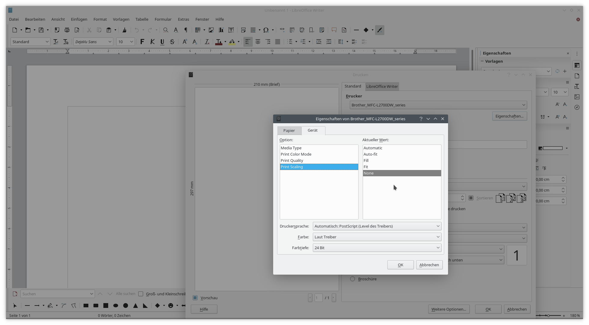Toggle the Vorschau checkbox
The width and height of the screenshot is (589, 325).
[x=195, y=298]
